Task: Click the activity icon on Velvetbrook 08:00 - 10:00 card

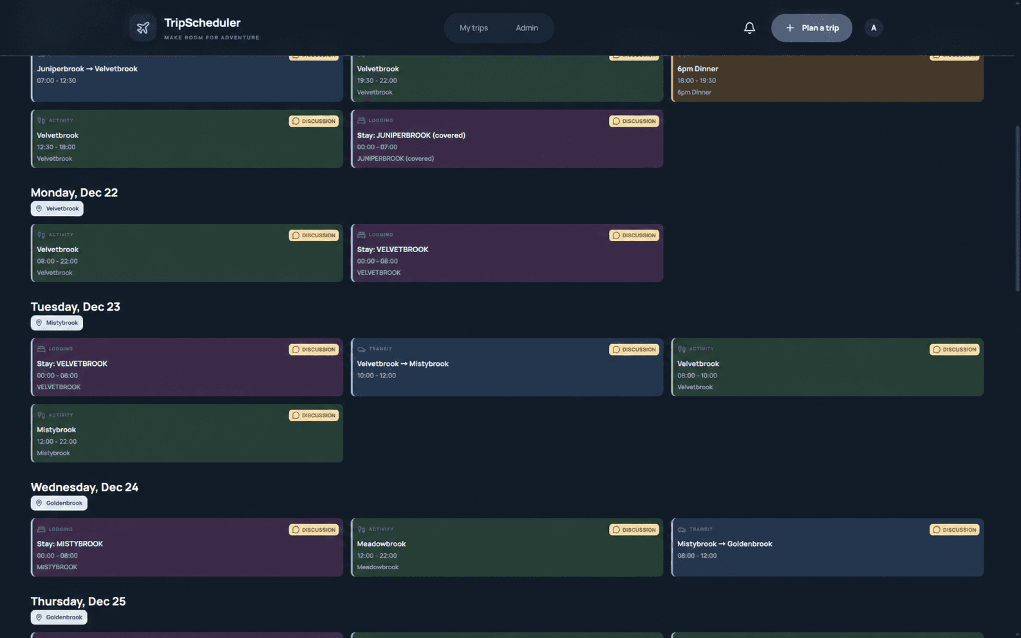Action: pyautogui.click(x=681, y=349)
